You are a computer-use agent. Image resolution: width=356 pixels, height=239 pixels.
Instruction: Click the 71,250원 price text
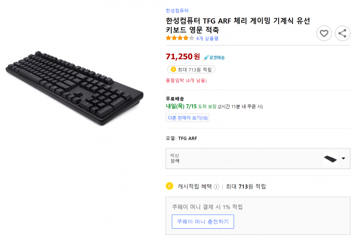coord(183,57)
